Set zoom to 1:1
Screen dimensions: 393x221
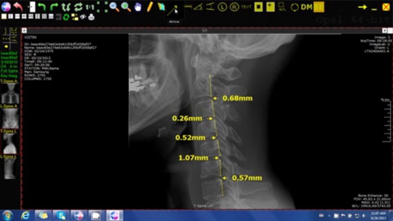point(90,7)
